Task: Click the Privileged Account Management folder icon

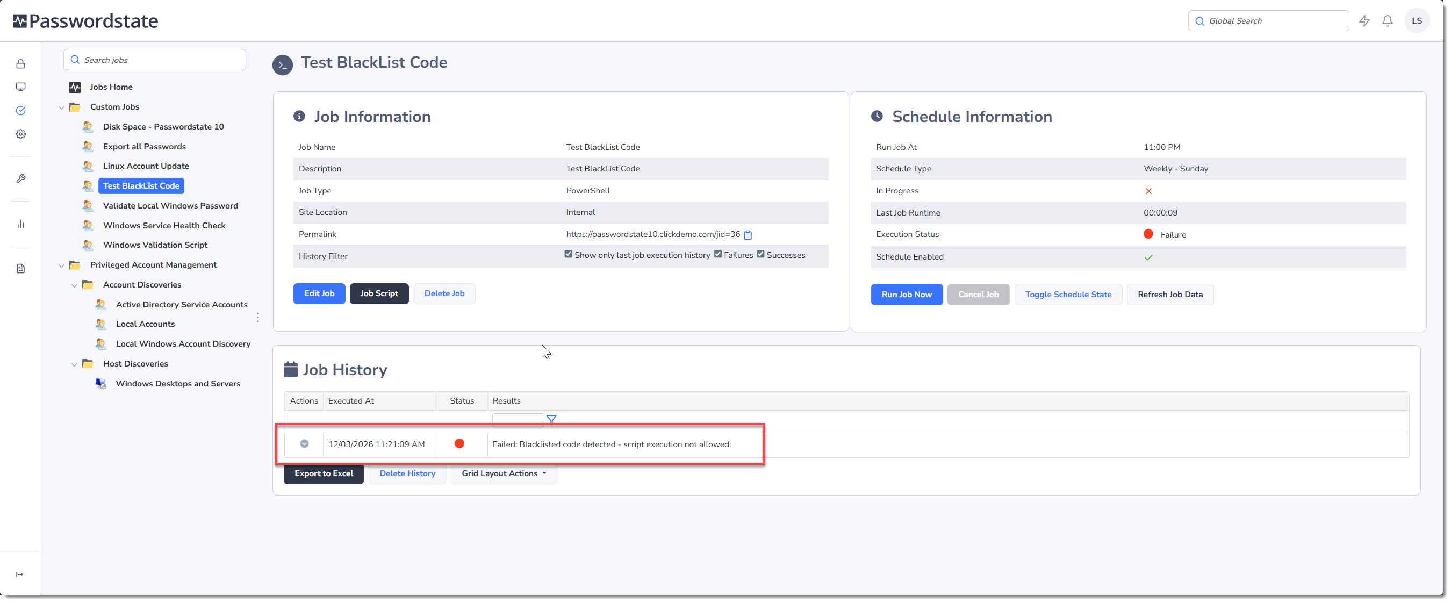Action: [75, 265]
